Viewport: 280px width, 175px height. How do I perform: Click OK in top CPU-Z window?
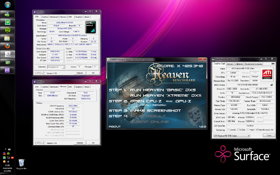[93, 73]
